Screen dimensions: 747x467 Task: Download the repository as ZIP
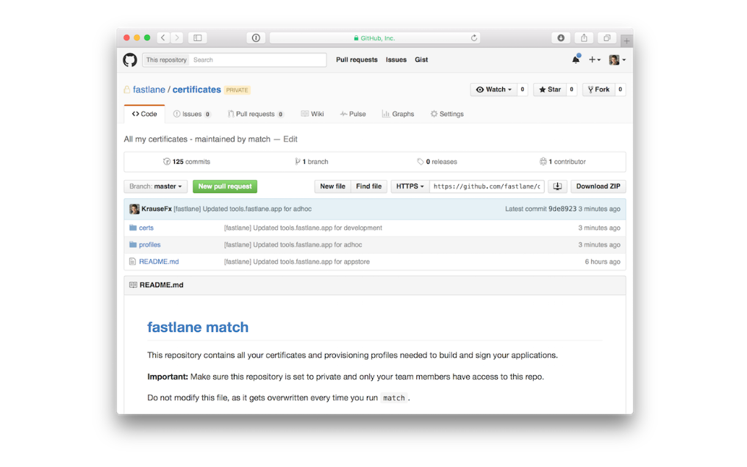pyautogui.click(x=598, y=187)
